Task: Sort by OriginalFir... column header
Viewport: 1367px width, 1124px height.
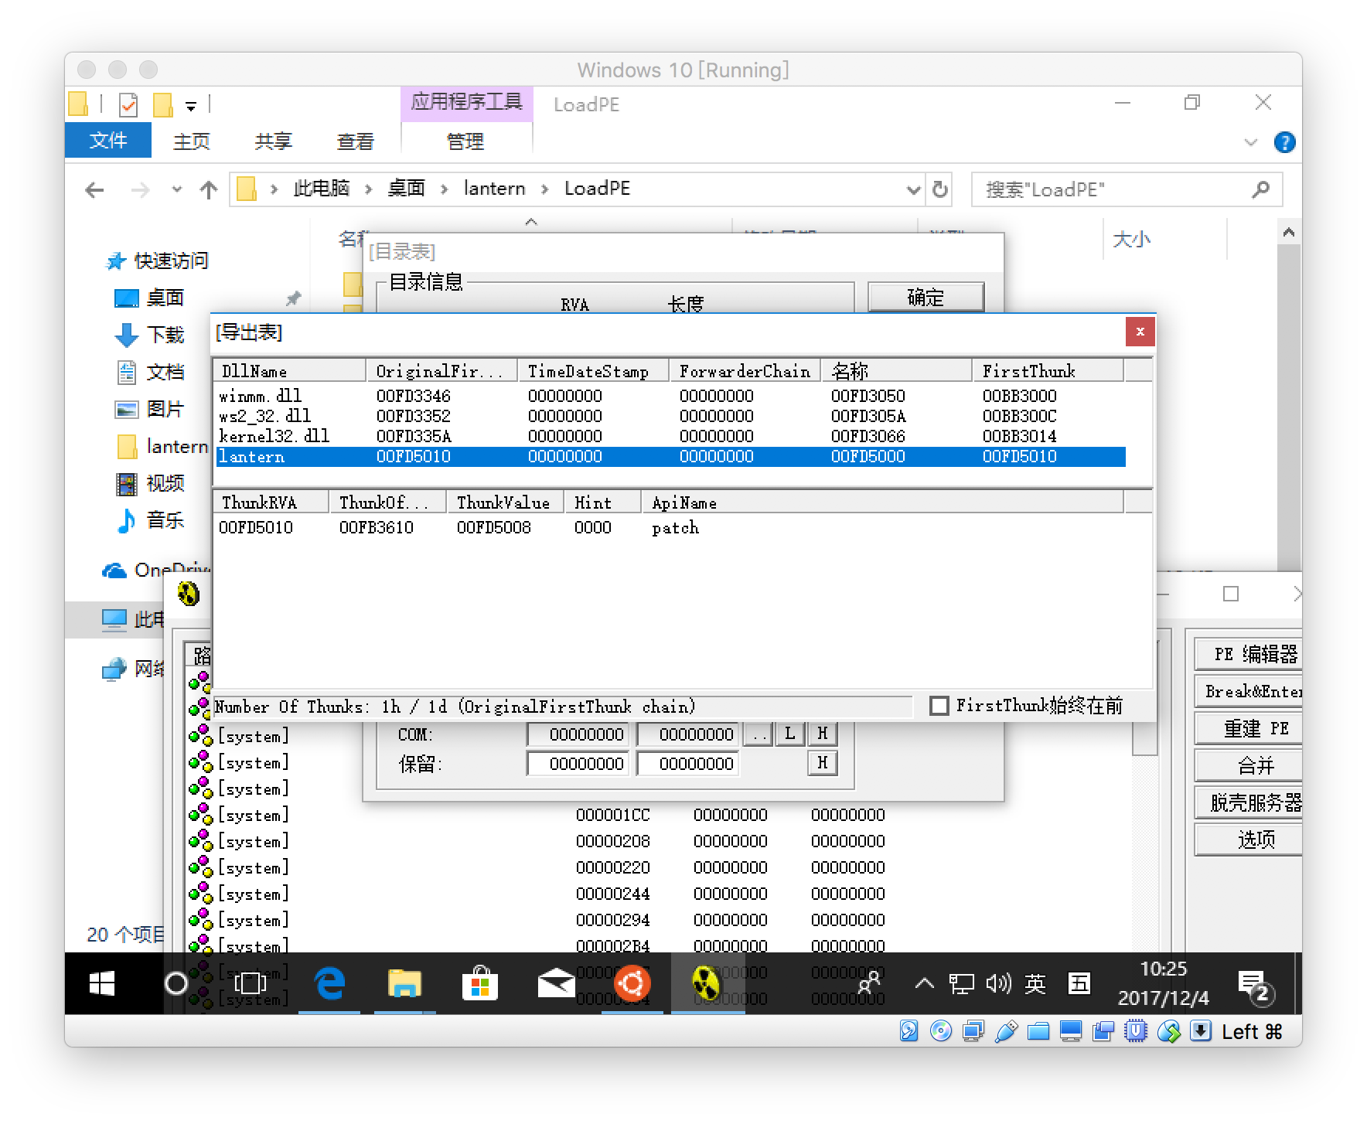Action: point(441,371)
